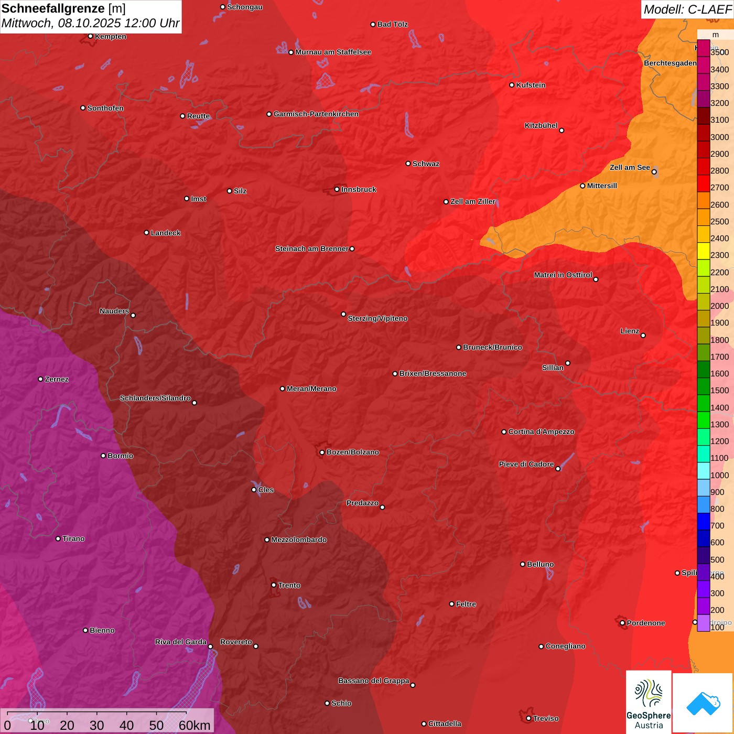
Task: Click the 1000 m cyan legend swatch
Action: pyautogui.click(x=704, y=471)
